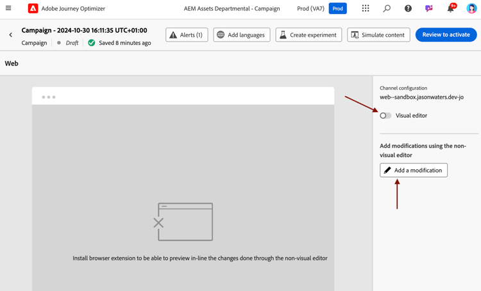Screen dimensions: 481x291
Task: Click the green saved checkmark icon
Action: pyautogui.click(x=92, y=42)
